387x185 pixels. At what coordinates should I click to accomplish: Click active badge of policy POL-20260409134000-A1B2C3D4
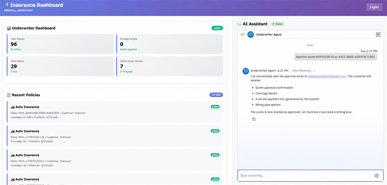[x=215, y=107]
